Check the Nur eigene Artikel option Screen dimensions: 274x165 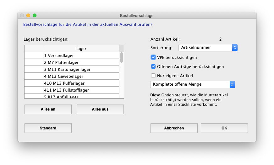click(x=153, y=76)
